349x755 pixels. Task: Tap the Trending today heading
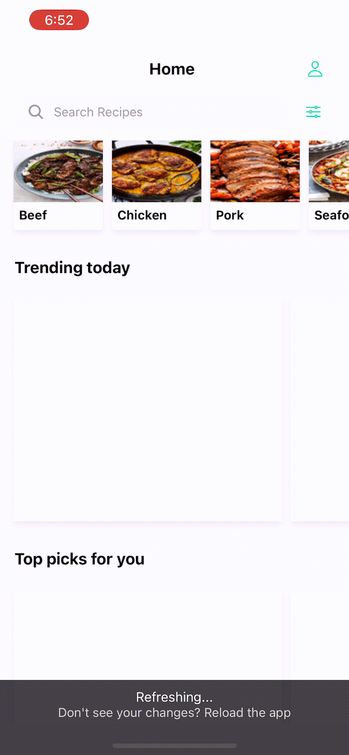pyautogui.click(x=72, y=268)
